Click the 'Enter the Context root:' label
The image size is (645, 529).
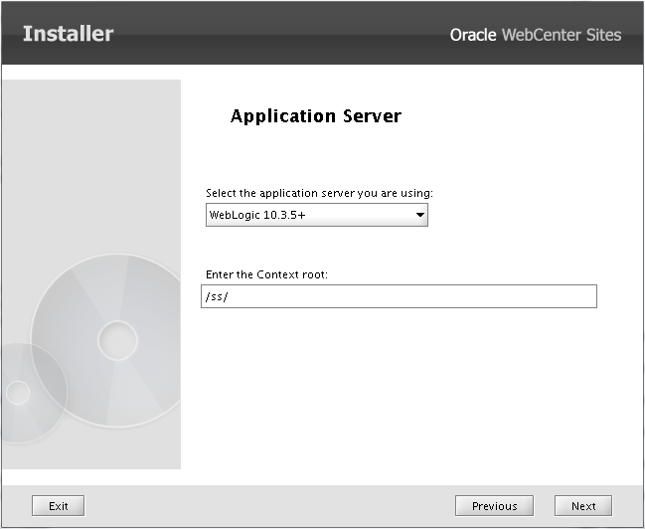(266, 274)
